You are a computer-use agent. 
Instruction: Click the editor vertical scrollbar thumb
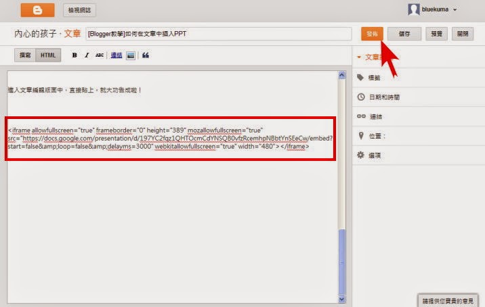click(341, 262)
